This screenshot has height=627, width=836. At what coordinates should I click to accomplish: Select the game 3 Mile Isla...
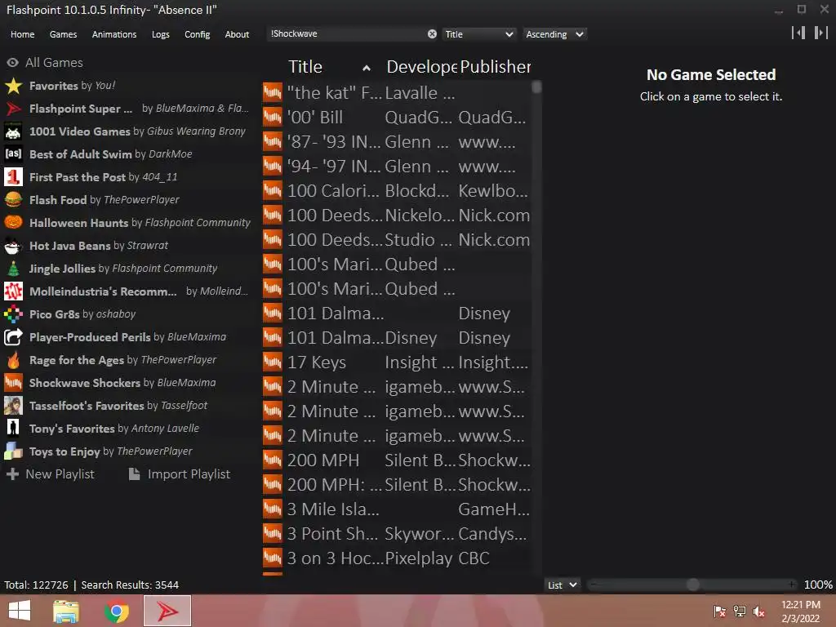point(397,509)
